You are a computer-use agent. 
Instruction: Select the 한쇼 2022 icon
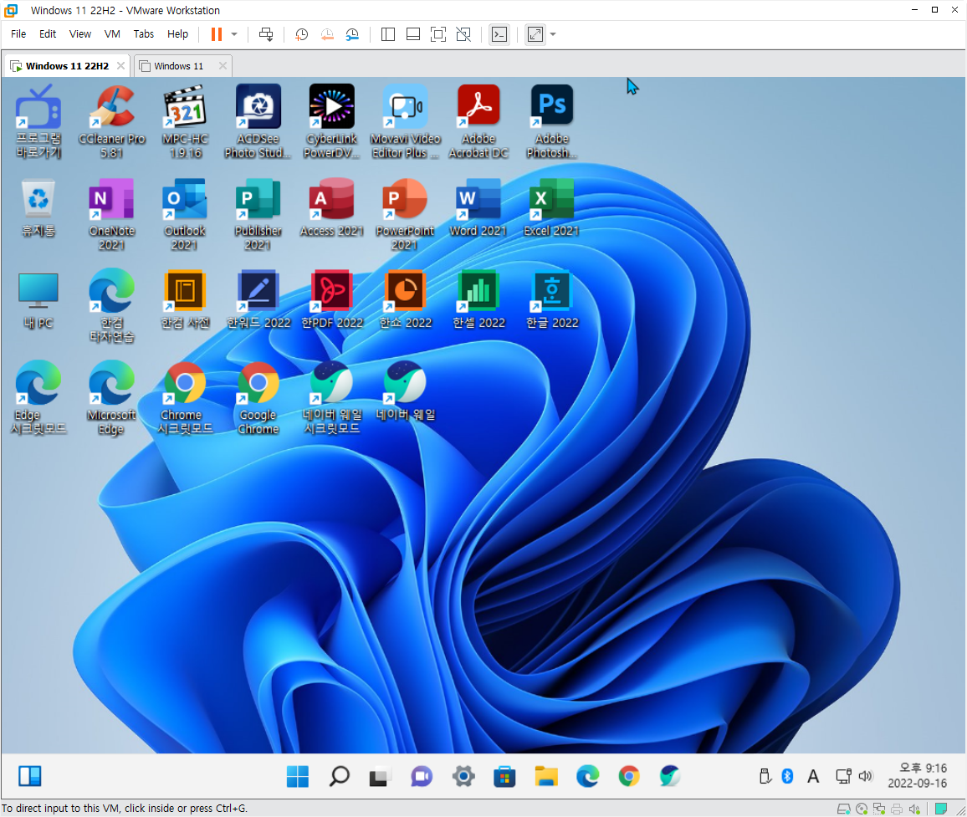point(405,299)
